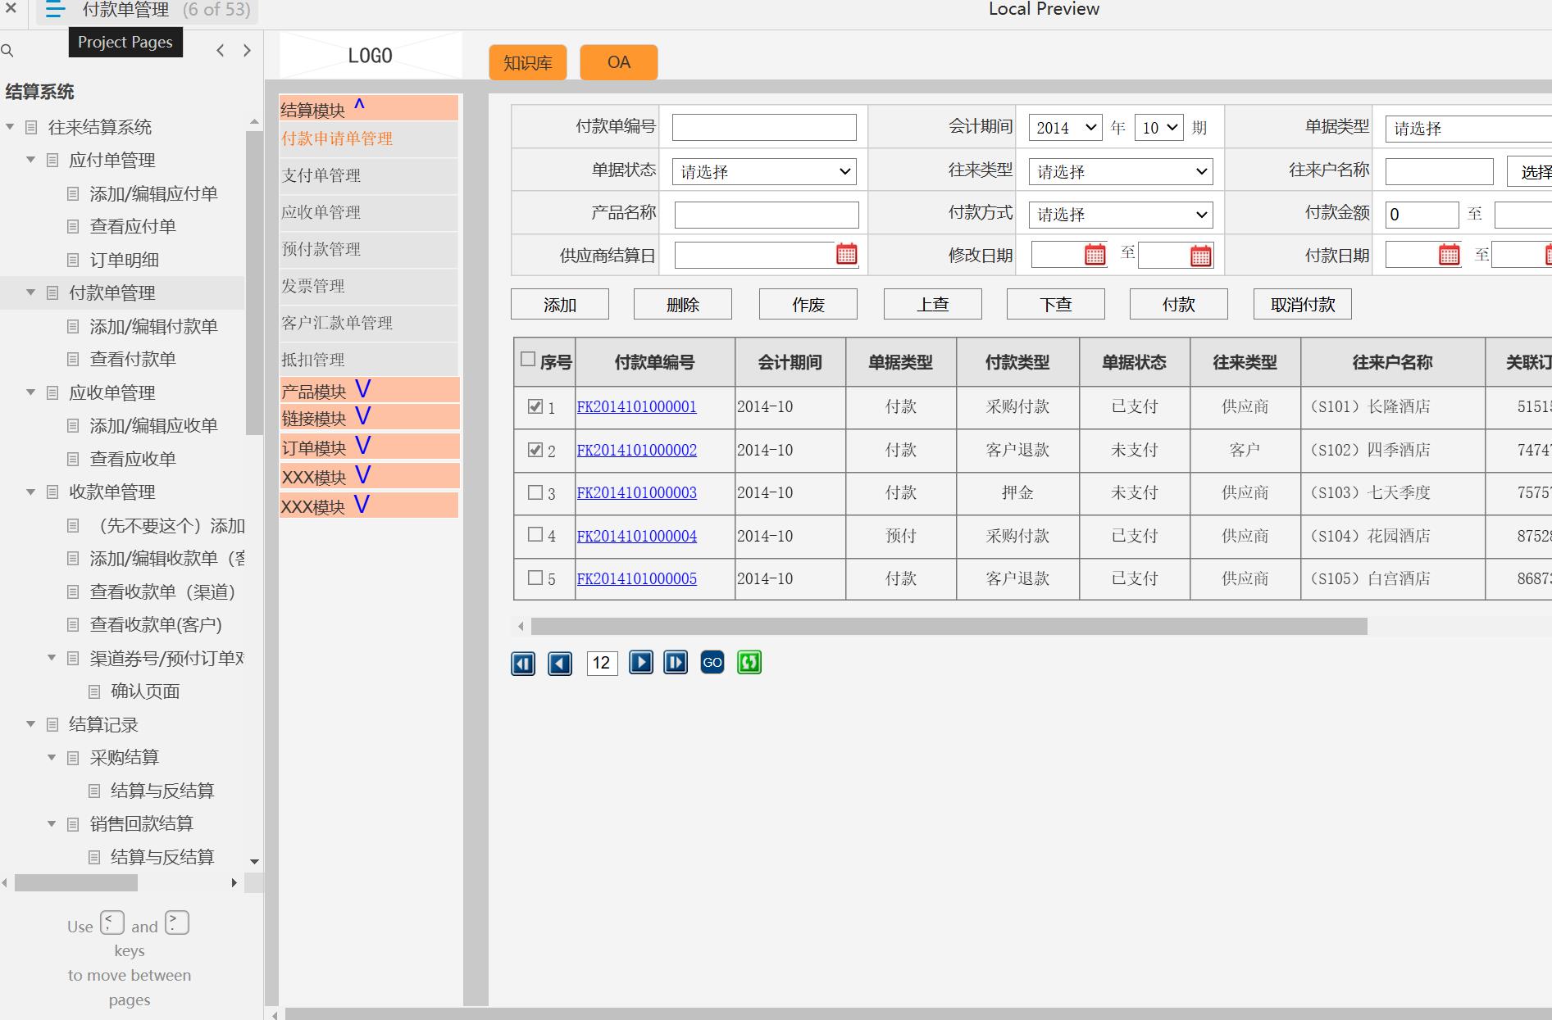Click page icon beside 确认页面

[94, 691]
